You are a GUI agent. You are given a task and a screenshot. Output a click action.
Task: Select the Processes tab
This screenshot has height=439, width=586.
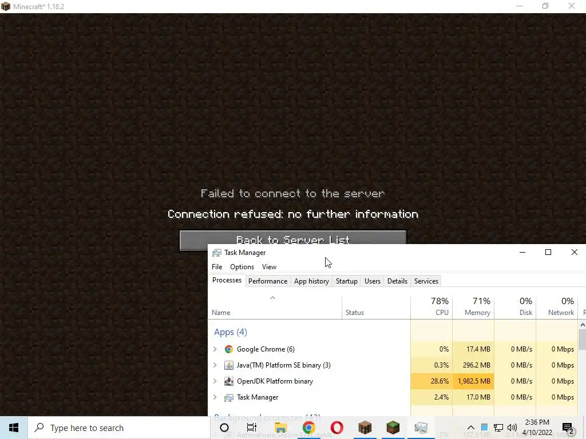(x=227, y=280)
